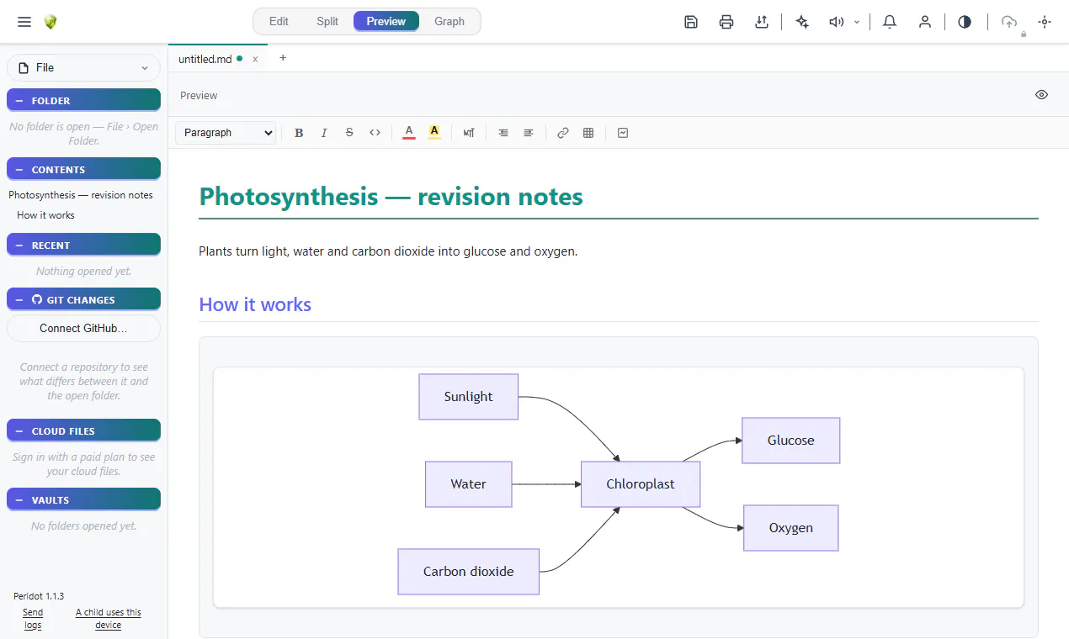Decrease indent with the outdent icon

pyautogui.click(x=503, y=133)
